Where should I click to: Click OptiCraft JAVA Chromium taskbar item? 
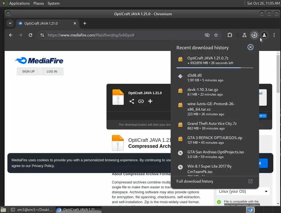(79, 210)
